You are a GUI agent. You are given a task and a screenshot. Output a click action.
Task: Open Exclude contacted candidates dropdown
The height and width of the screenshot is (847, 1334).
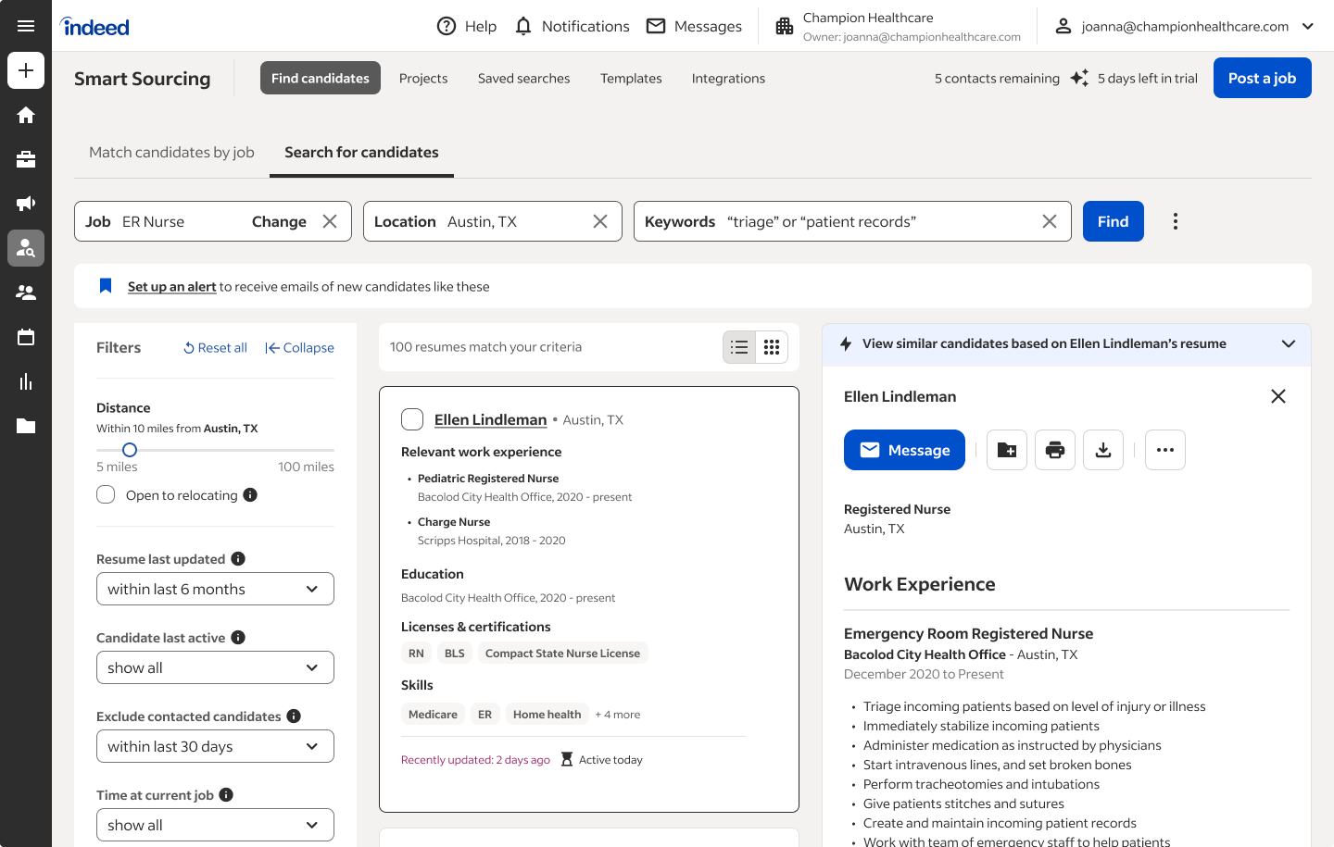(x=215, y=746)
